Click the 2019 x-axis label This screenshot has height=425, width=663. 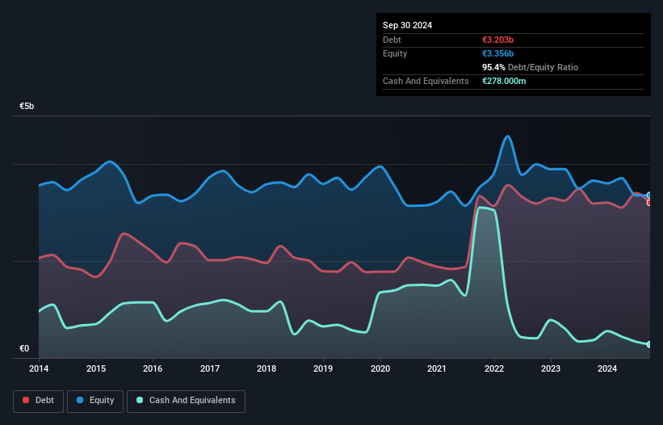coord(323,368)
